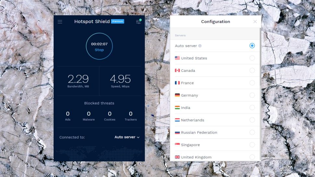Select the Singapore server radio button
The height and width of the screenshot is (177, 315).
coord(252,145)
